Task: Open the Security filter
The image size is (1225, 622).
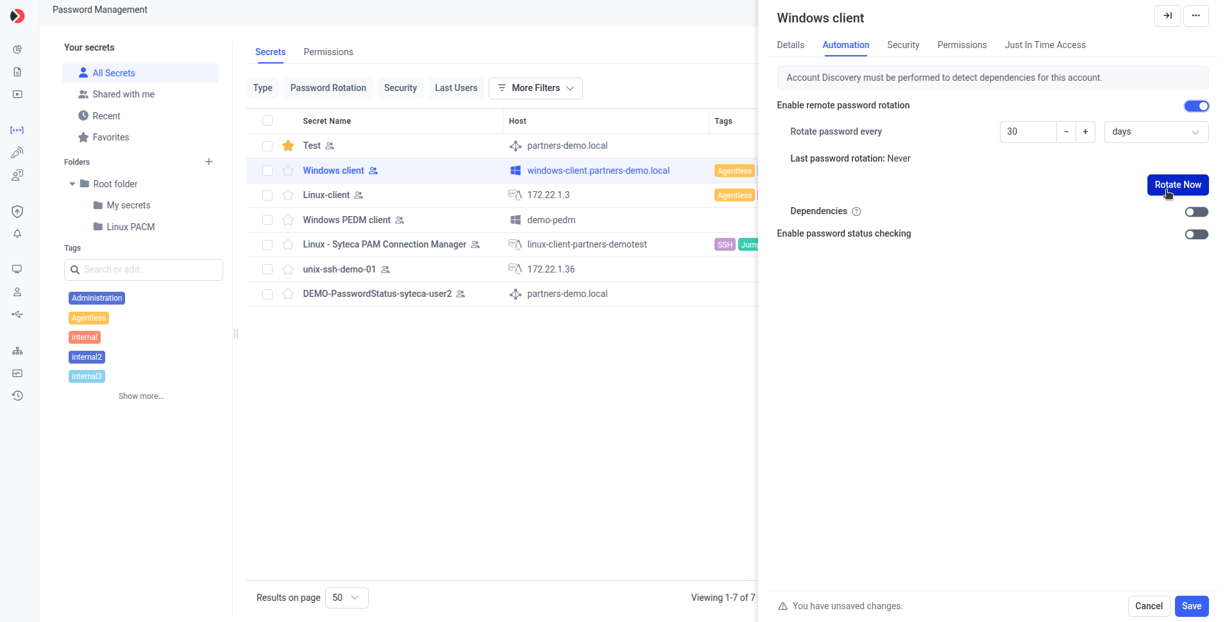Action: [x=400, y=88]
